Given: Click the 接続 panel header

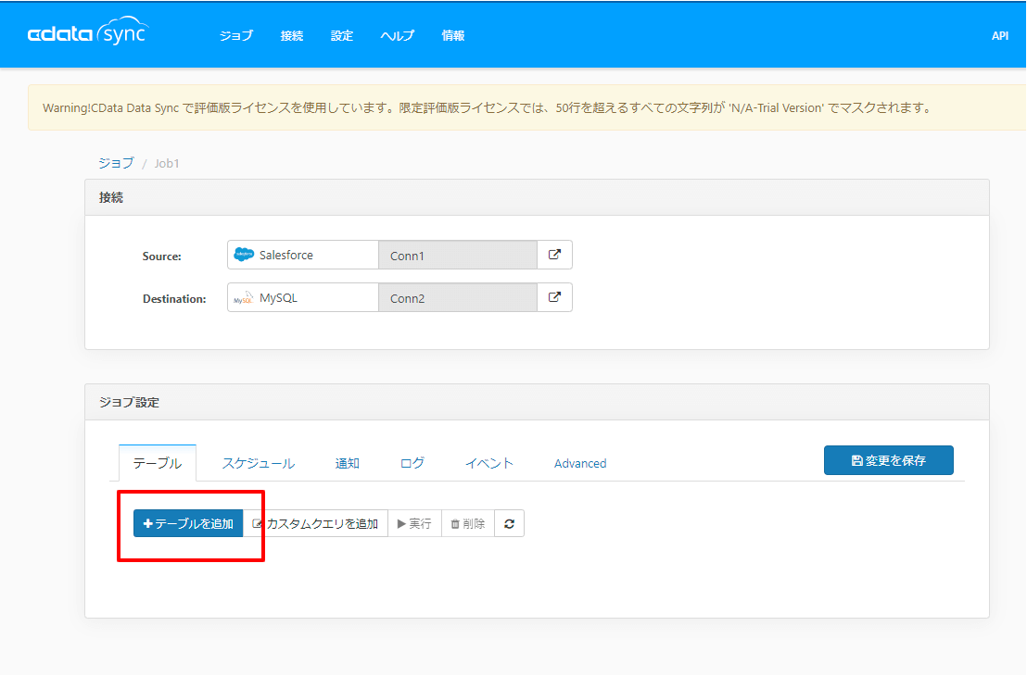Looking at the screenshot, I should (537, 197).
